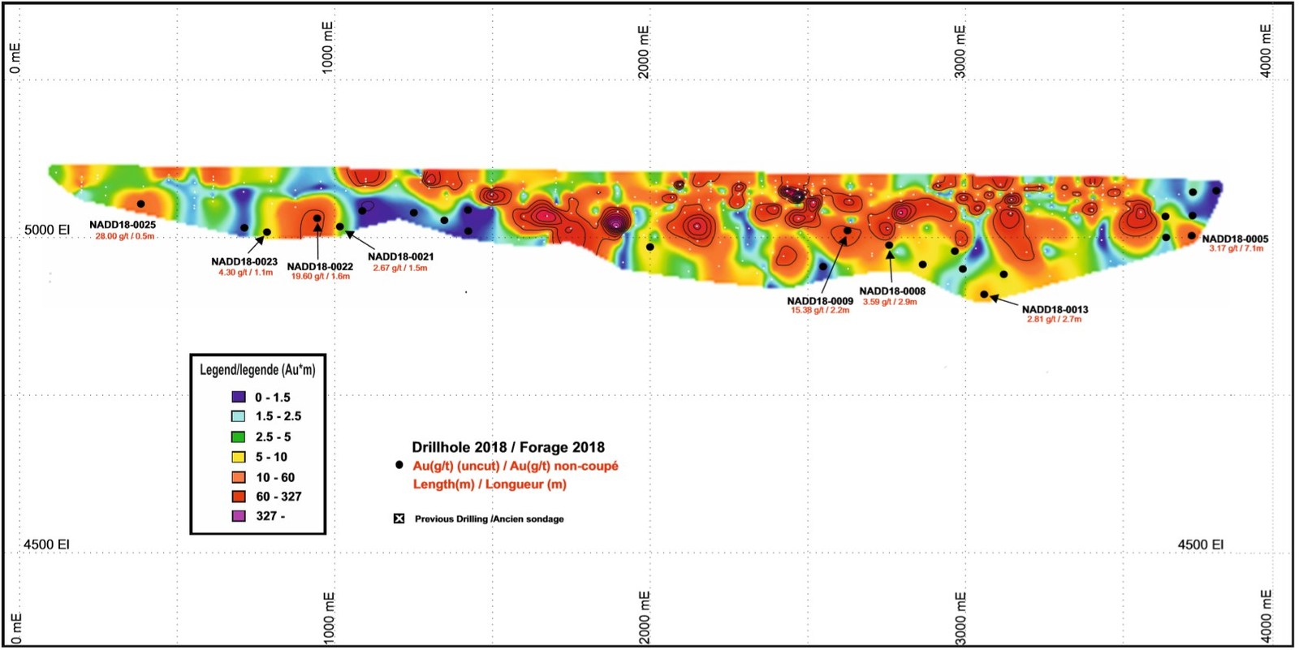The width and height of the screenshot is (1299, 650).
Task: Click the red 60 - 327 legend swatch
Action: 239,496
